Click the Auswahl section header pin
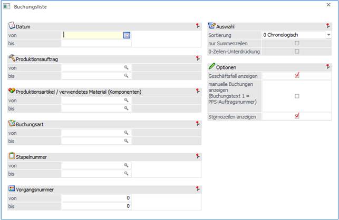339x220 pixels. (328, 26)
